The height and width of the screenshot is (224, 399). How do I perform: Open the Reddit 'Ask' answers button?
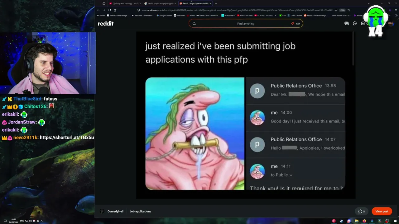(296, 24)
